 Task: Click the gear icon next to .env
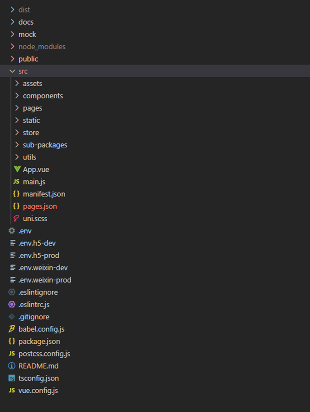tap(12, 231)
